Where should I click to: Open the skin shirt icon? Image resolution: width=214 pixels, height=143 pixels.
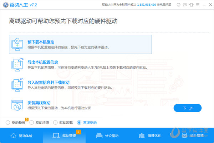point(191,5)
